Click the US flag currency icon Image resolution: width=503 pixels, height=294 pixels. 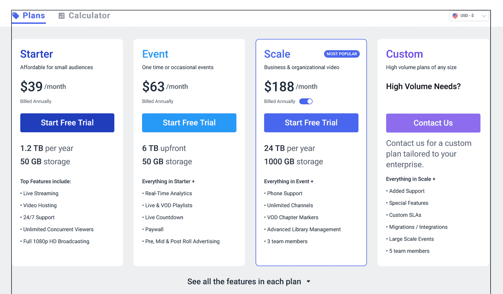(x=455, y=16)
